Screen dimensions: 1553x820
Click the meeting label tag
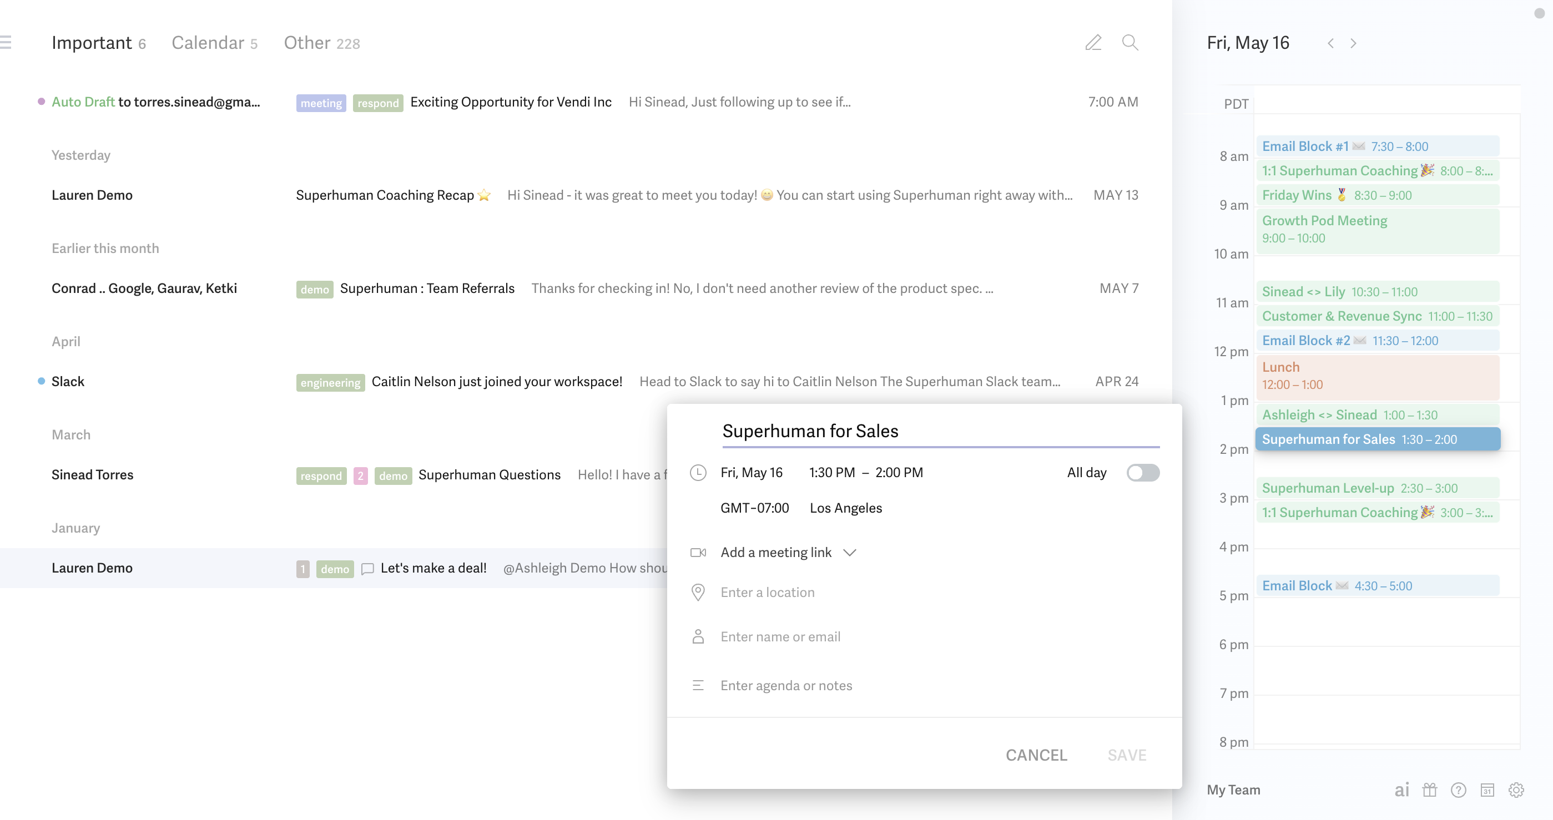point(321,103)
